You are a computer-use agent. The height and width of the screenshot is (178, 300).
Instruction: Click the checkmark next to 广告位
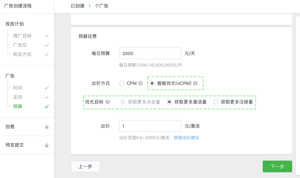pos(46,45)
